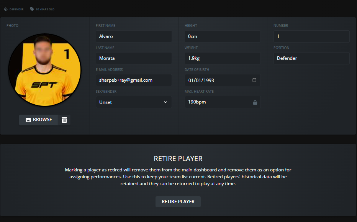Click the Position field showing Defender
The height and width of the screenshot is (222, 357).
click(311, 58)
